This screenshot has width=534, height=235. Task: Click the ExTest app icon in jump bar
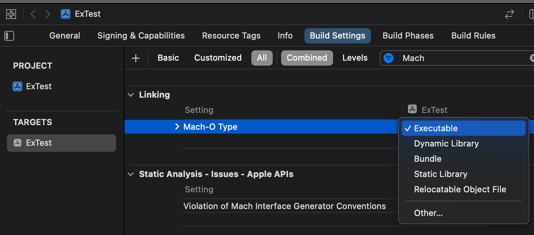click(65, 14)
